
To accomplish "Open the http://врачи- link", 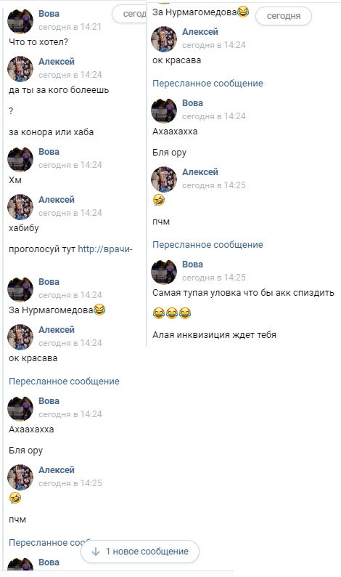I will pyautogui.click(x=105, y=249).
